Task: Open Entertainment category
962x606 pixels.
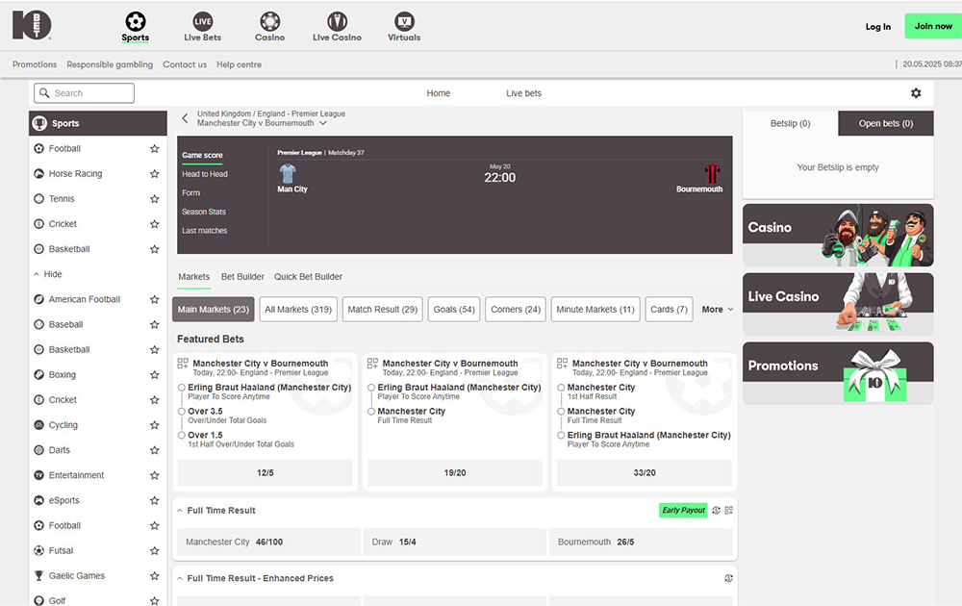Action: pyautogui.click(x=76, y=475)
